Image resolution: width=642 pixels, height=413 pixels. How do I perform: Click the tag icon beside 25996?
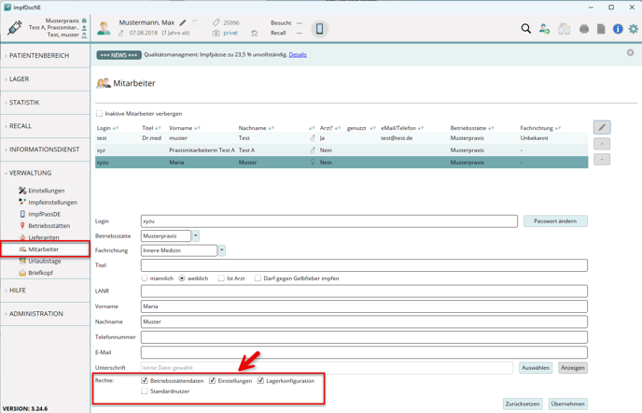click(x=216, y=22)
